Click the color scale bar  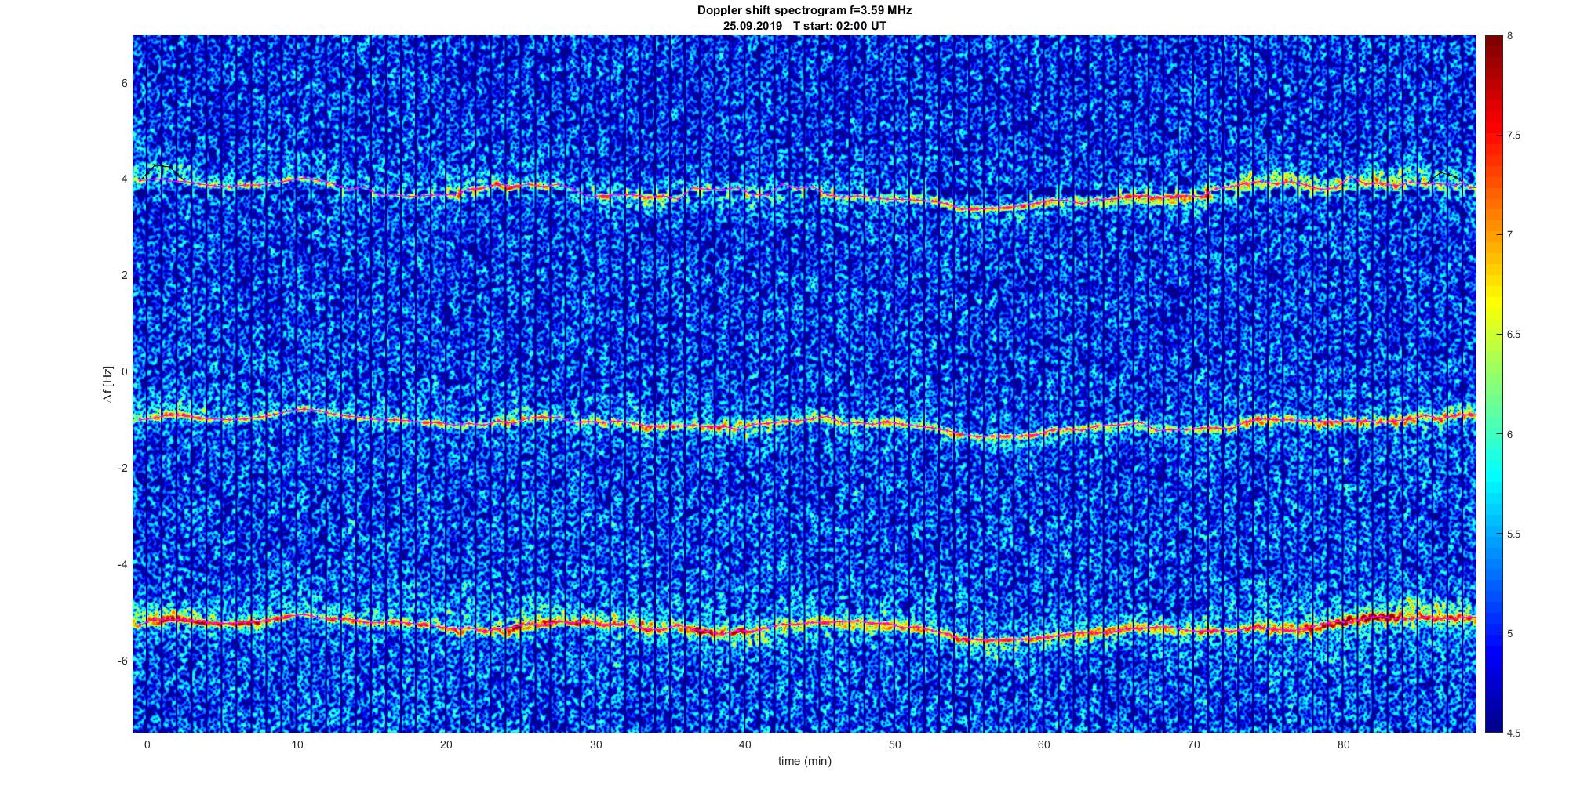[x=1493, y=384]
